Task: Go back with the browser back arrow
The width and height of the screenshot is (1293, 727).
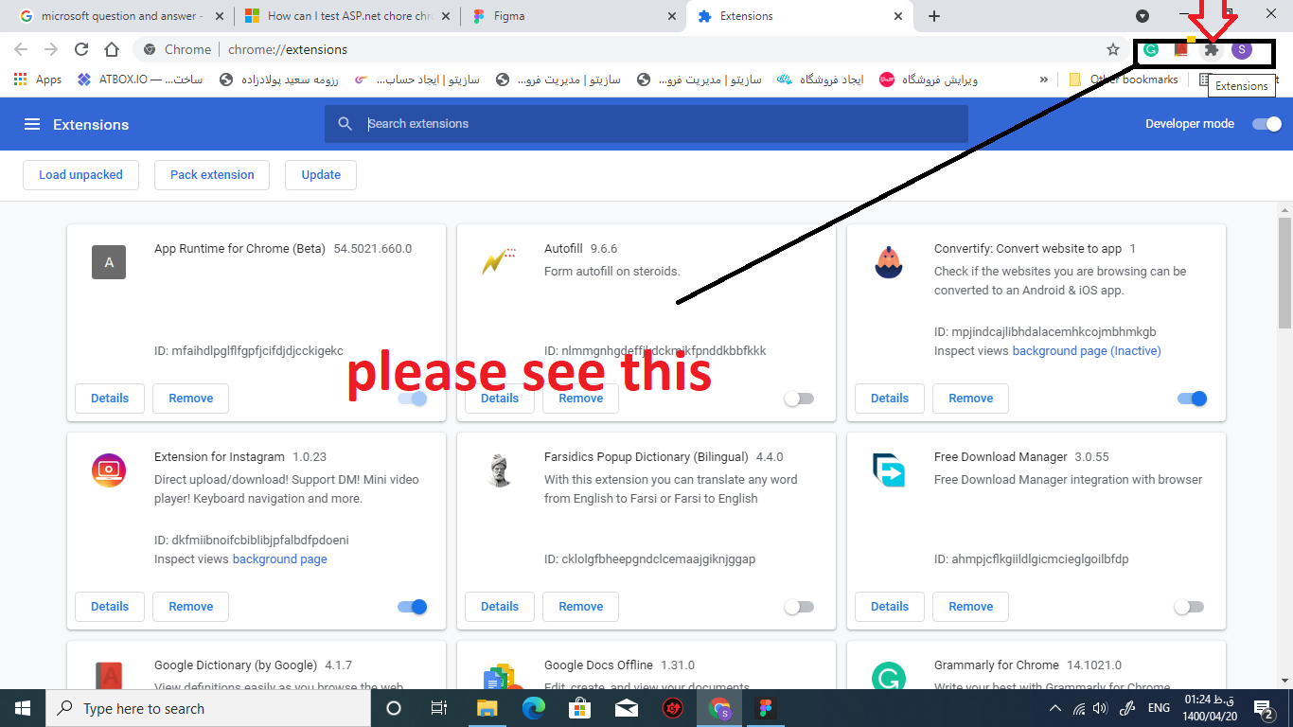Action: tap(21, 49)
